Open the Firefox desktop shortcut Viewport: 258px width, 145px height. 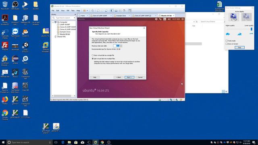[x=5, y=100]
